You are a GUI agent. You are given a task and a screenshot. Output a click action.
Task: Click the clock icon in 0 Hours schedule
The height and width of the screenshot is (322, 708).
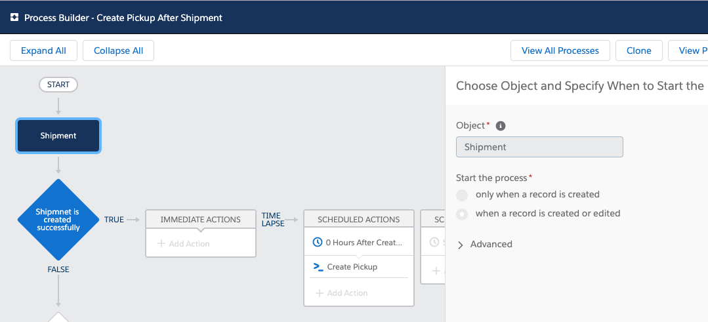318,242
